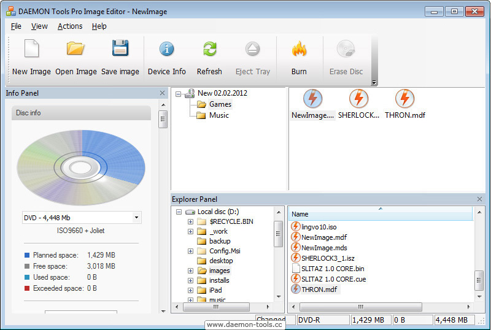The image size is (491, 330).
Task: Click the DVD-R status bar entry
Action: 323,320
